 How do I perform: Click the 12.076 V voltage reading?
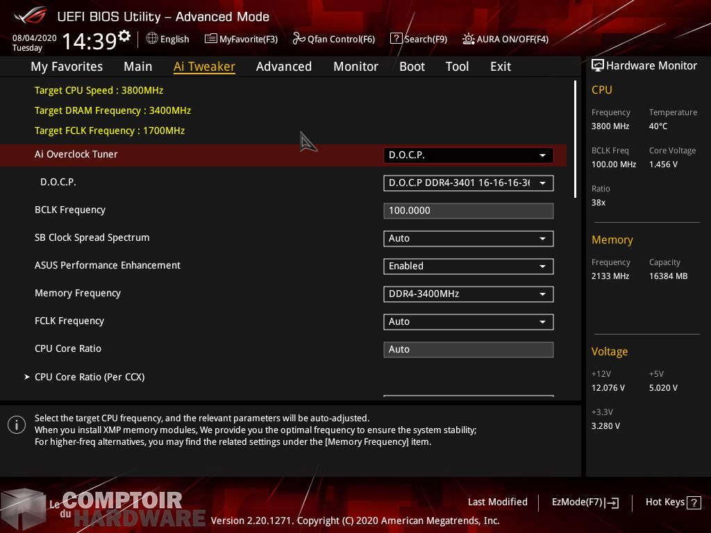pyautogui.click(x=608, y=388)
